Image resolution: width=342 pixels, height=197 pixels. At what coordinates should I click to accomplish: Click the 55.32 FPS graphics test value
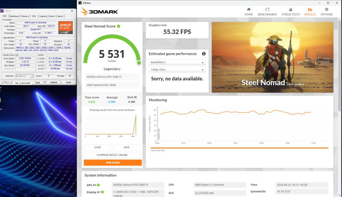177,32
